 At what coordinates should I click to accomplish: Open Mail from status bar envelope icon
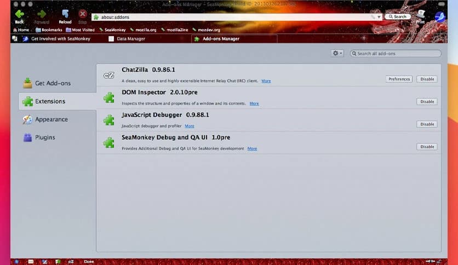point(31,262)
